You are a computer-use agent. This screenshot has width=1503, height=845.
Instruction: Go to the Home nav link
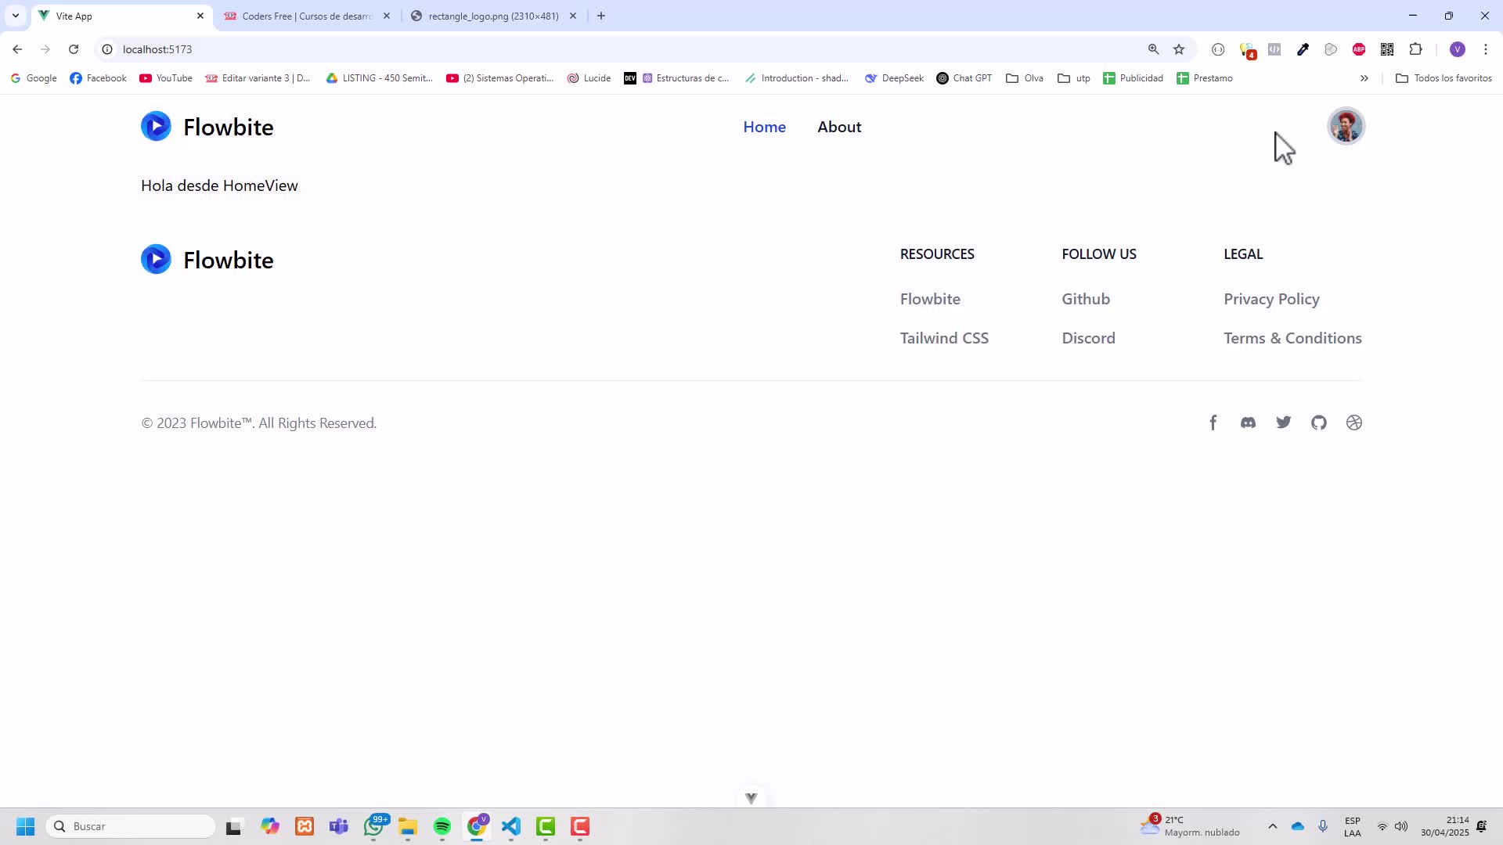click(x=764, y=127)
